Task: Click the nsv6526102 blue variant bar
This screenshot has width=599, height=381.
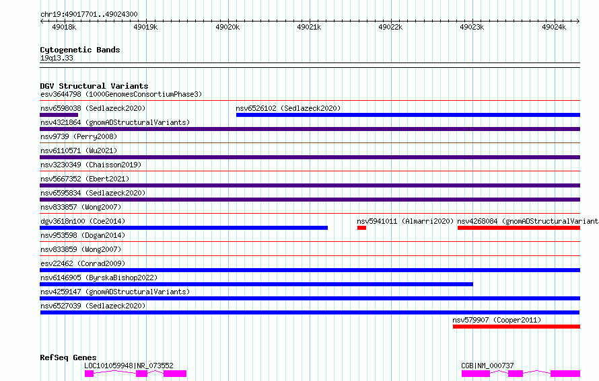Action: [408, 115]
